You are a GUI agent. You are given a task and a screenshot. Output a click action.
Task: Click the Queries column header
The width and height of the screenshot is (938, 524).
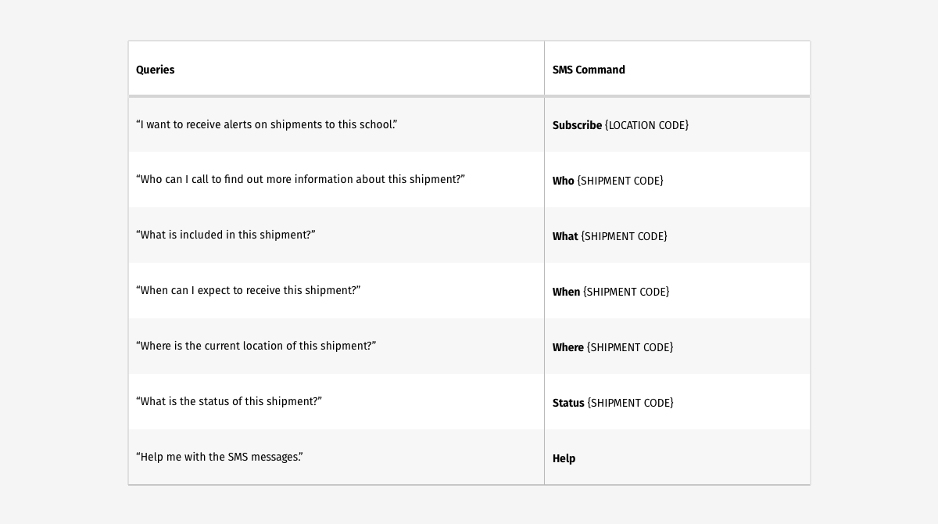click(155, 70)
